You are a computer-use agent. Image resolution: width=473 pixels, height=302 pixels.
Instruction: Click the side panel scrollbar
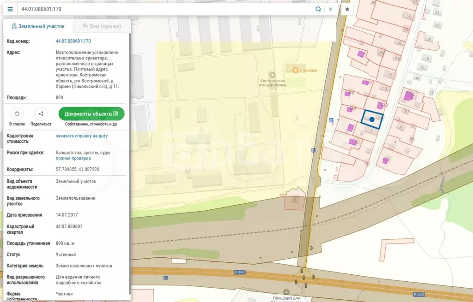click(130, 163)
